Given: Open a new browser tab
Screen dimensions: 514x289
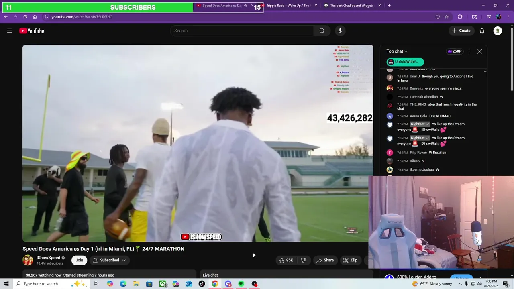Looking at the screenshot, I should coord(389,6).
